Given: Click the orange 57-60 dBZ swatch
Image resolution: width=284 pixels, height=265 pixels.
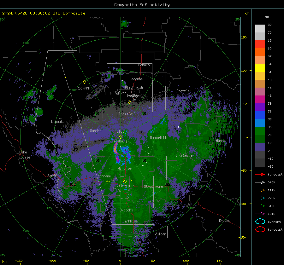Looking at the screenshot, I should pos(260,52).
